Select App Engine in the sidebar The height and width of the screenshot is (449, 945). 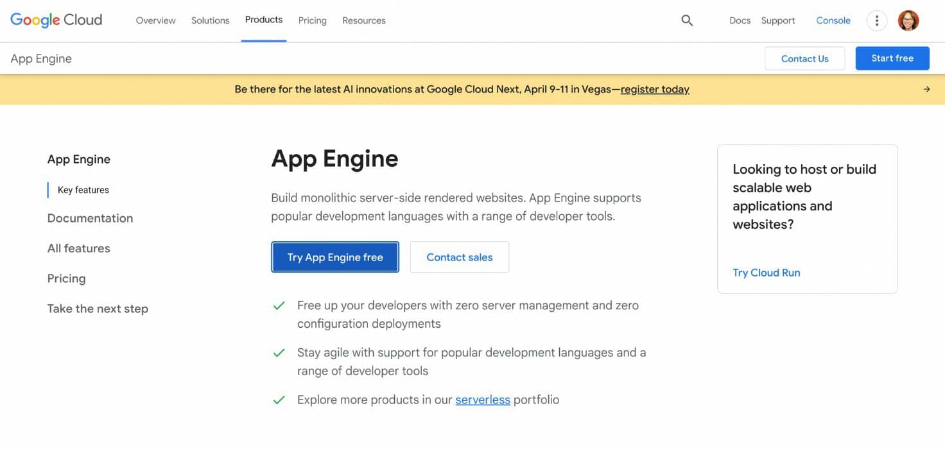click(79, 159)
